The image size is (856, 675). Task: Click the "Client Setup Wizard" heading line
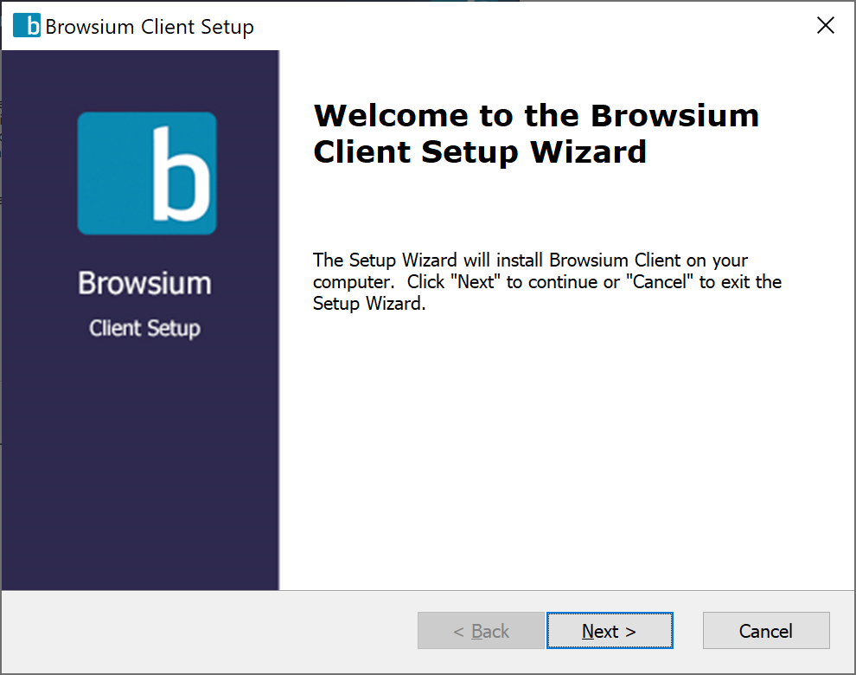pyautogui.click(x=479, y=152)
